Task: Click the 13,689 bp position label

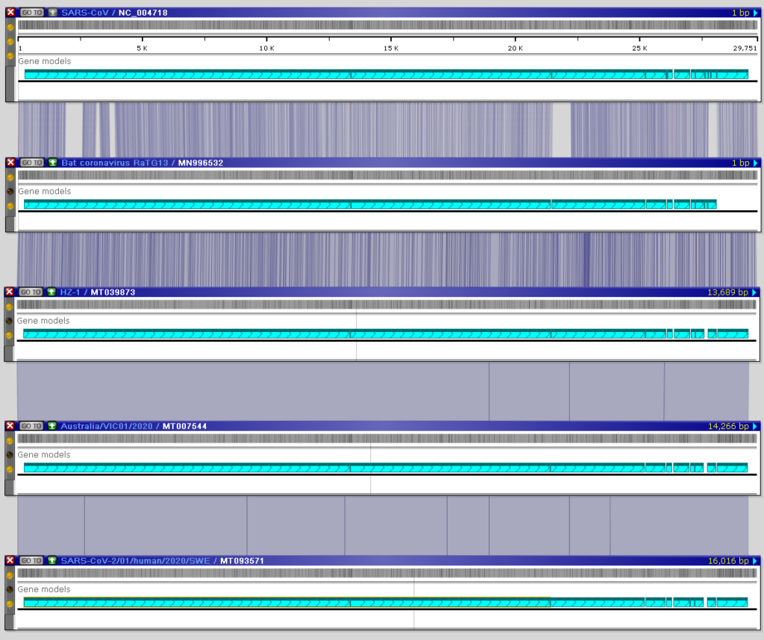Action: (x=727, y=292)
